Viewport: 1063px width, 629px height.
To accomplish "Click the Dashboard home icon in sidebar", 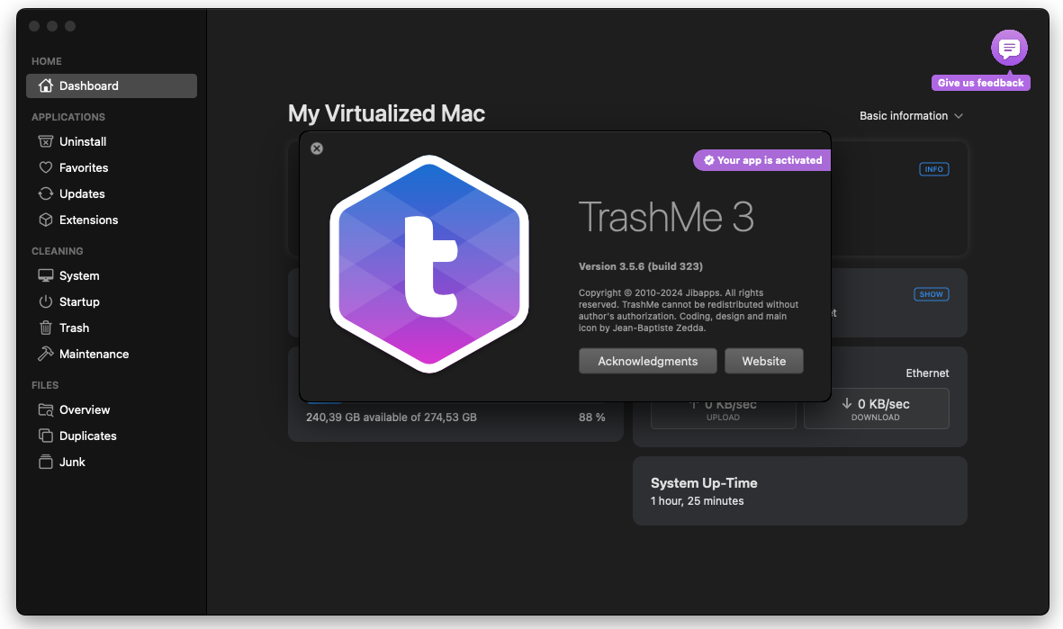I will click(46, 86).
